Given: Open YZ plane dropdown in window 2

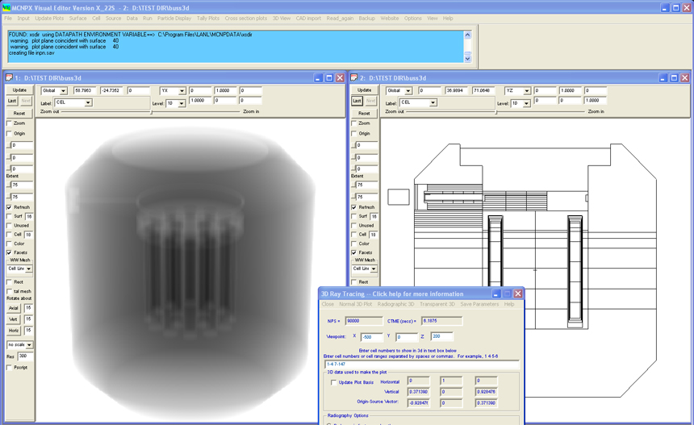Looking at the screenshot, I should point(527,90).
